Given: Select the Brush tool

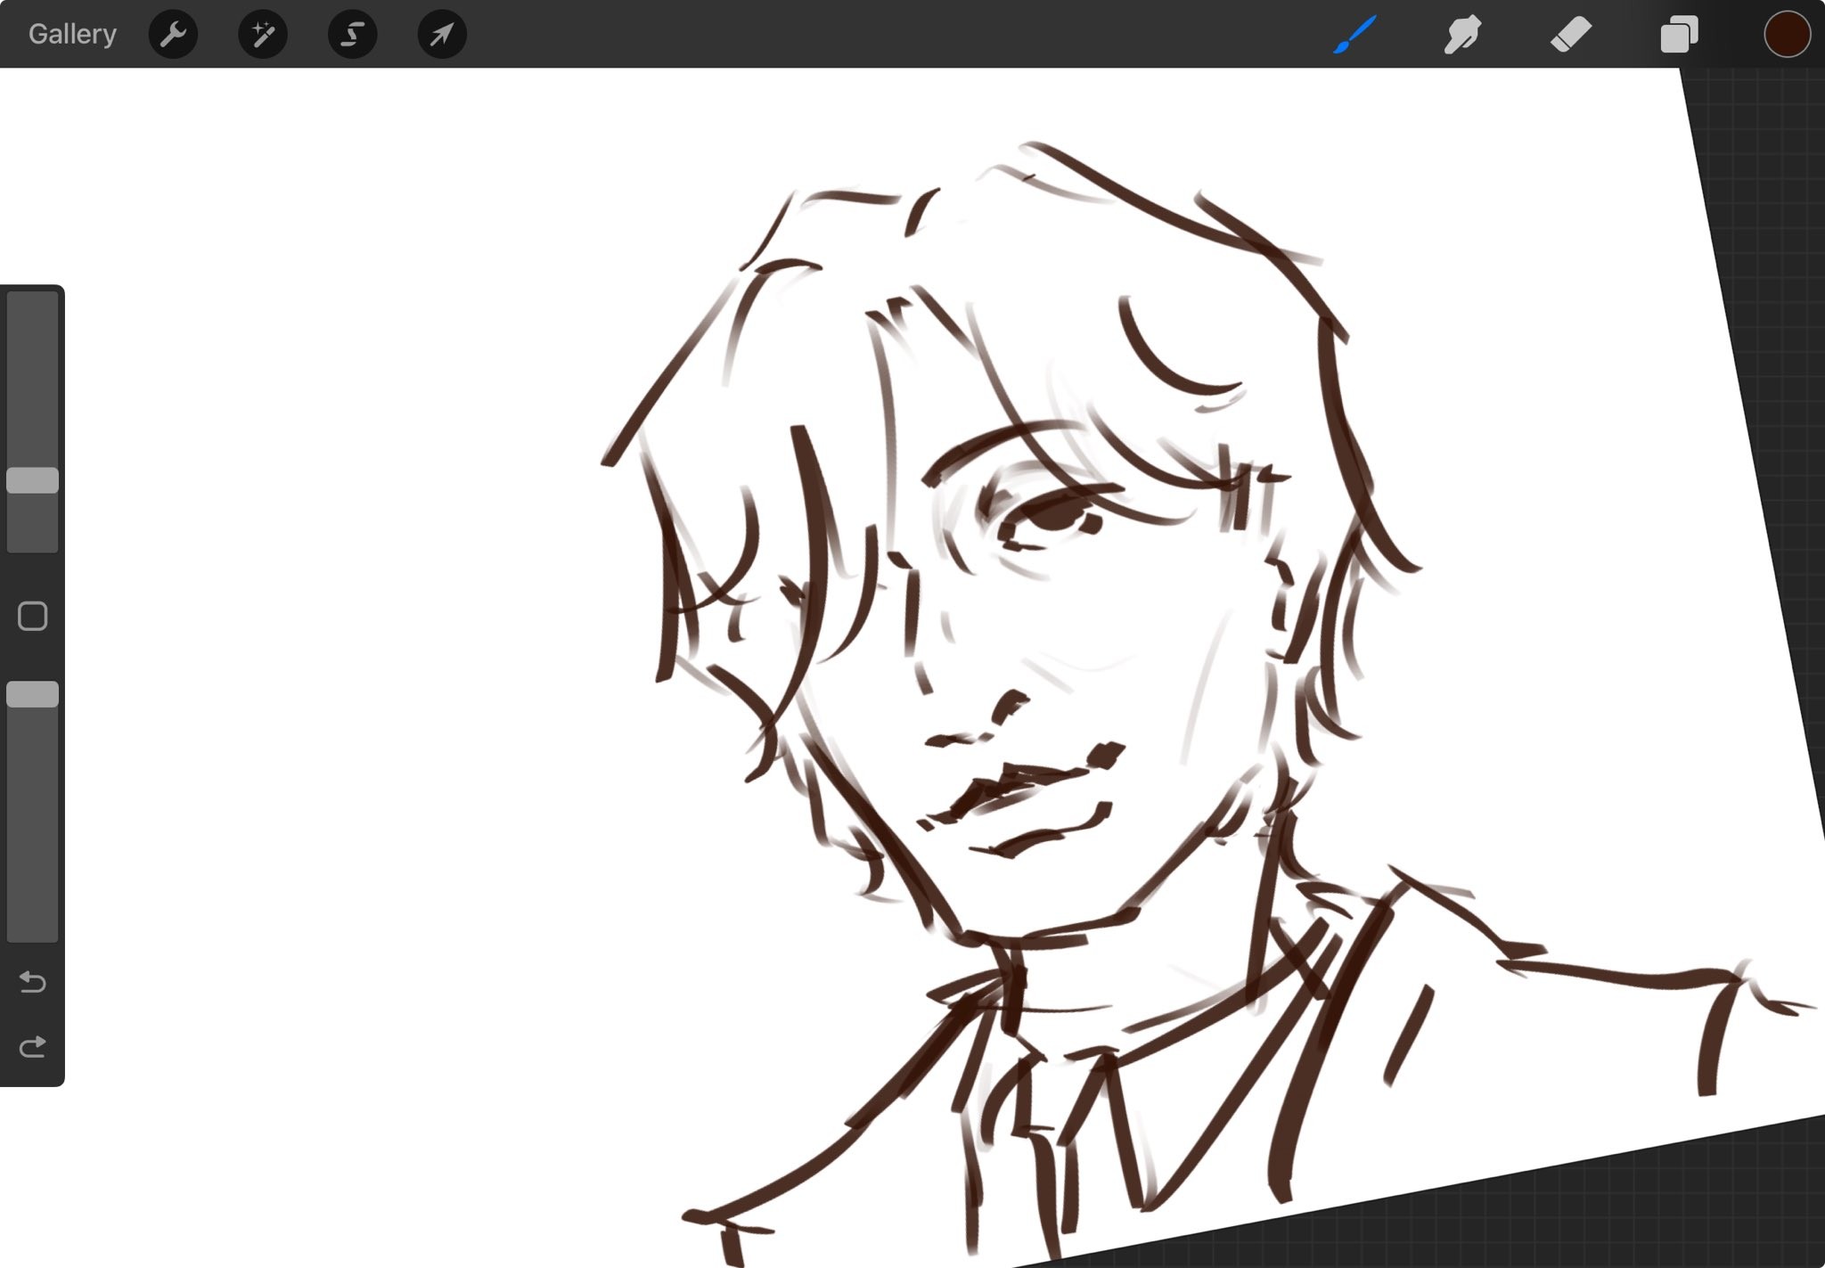Looking at the screenshot, I should pyautogui.click(x=1355, y=35).
